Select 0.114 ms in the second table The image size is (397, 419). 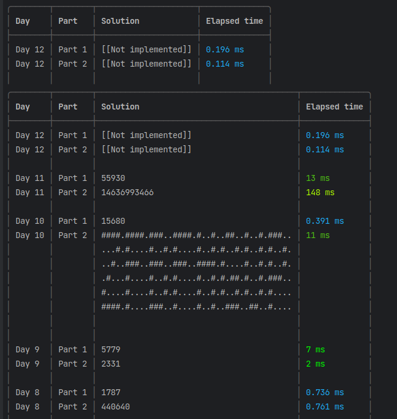click(325, 150)
